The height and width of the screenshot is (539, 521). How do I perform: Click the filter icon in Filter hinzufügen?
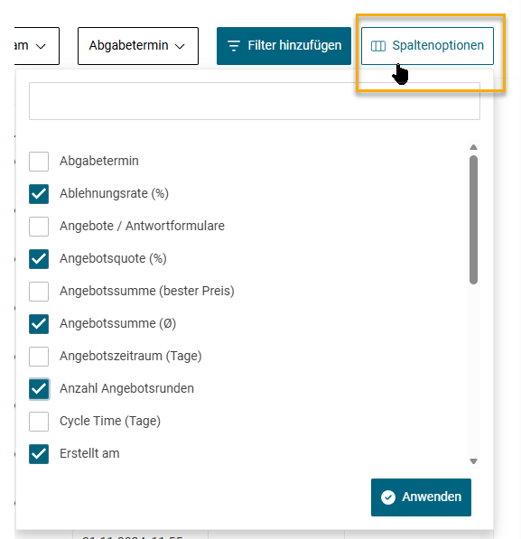234,46
